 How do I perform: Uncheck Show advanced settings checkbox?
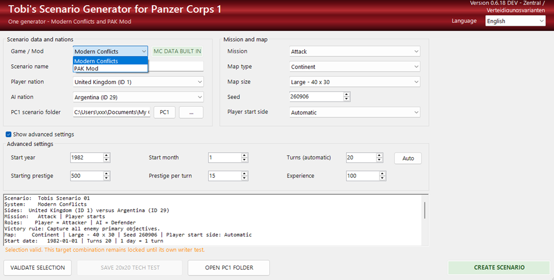tap(8, 134)
